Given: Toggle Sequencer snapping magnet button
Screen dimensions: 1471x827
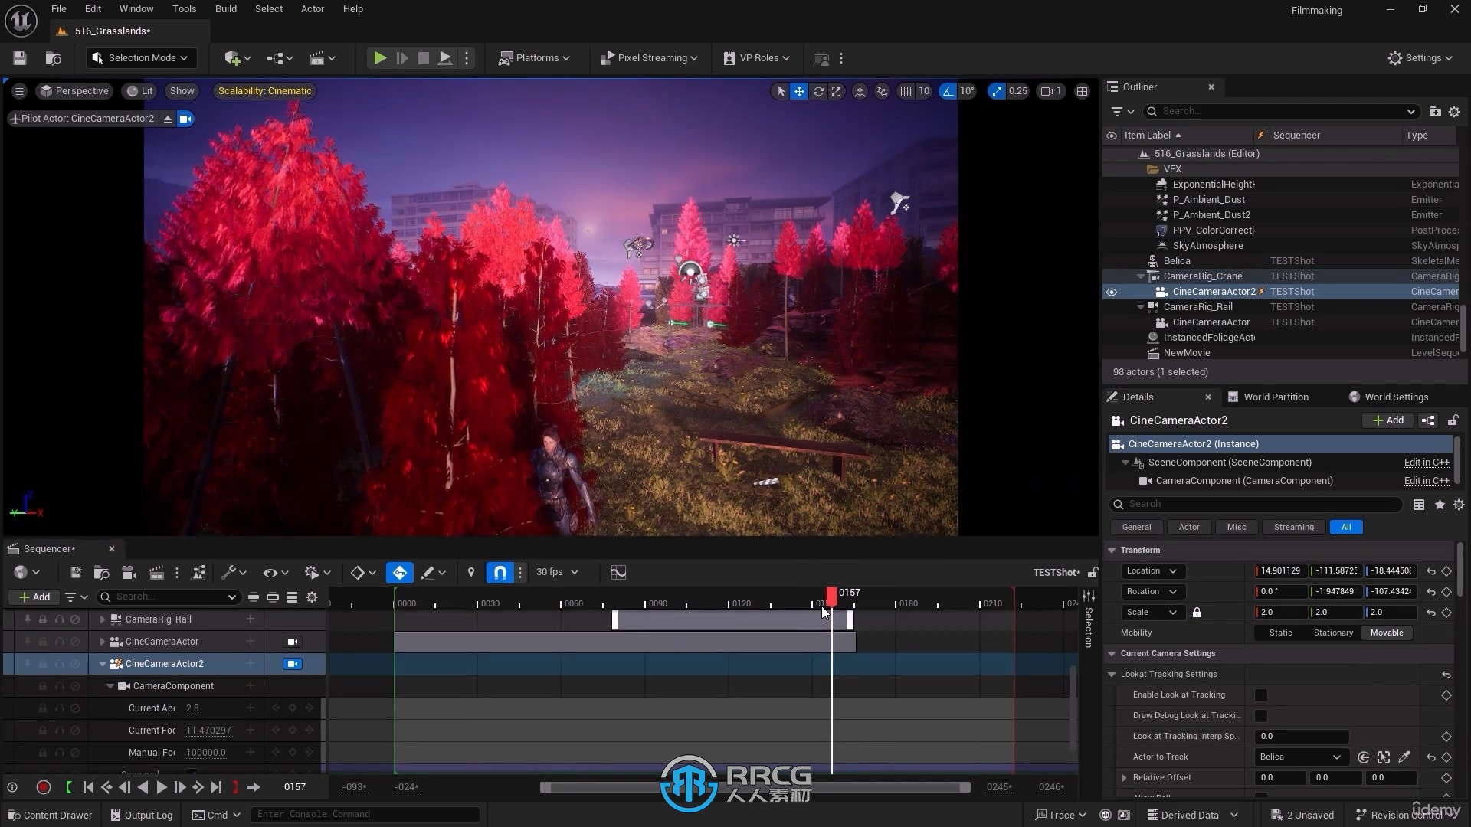Looking at the screenshot, I should point(500,573).
